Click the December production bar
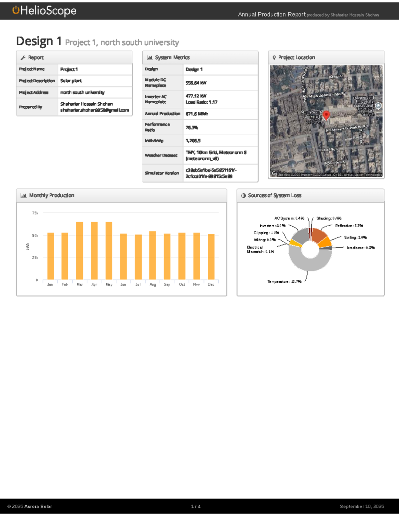This screenshot has height=516, width=399. [x=211, y=257]
